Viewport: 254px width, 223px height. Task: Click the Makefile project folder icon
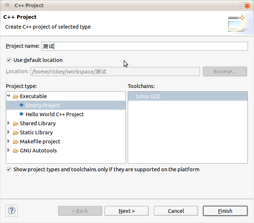16,142
